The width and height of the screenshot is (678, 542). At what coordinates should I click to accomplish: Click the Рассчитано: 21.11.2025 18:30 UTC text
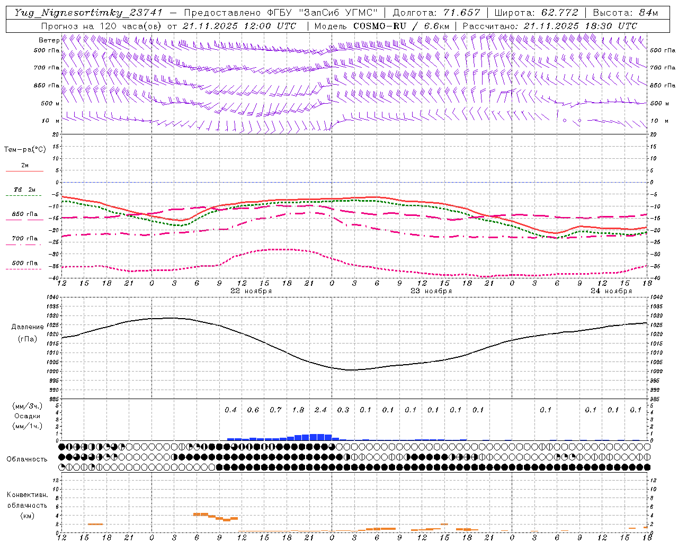point(550,26)
